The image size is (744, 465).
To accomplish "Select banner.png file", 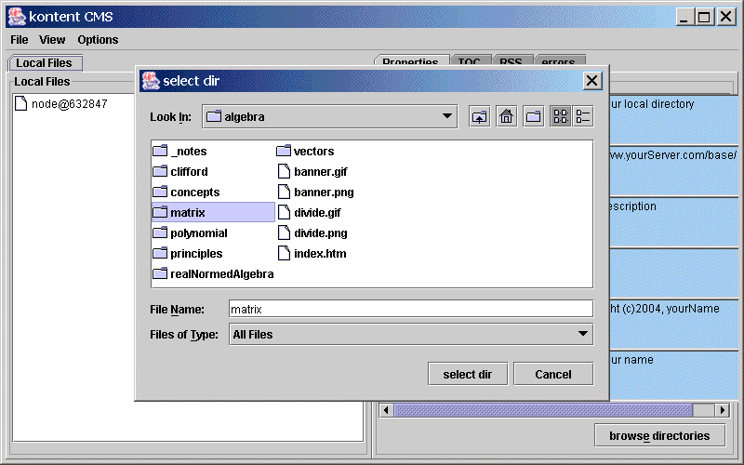I will (315, 193).
